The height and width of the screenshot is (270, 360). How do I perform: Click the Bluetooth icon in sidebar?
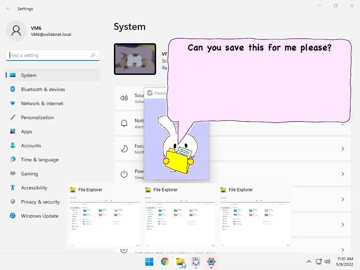pos(13,89)
